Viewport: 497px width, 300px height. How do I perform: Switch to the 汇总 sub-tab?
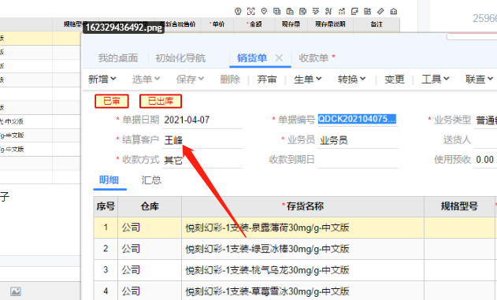pyautogui.click(x=151, y=180)
